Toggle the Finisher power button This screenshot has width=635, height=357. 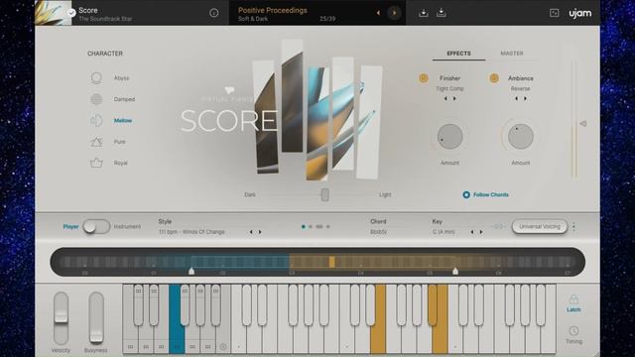click(x=424, y=78)
